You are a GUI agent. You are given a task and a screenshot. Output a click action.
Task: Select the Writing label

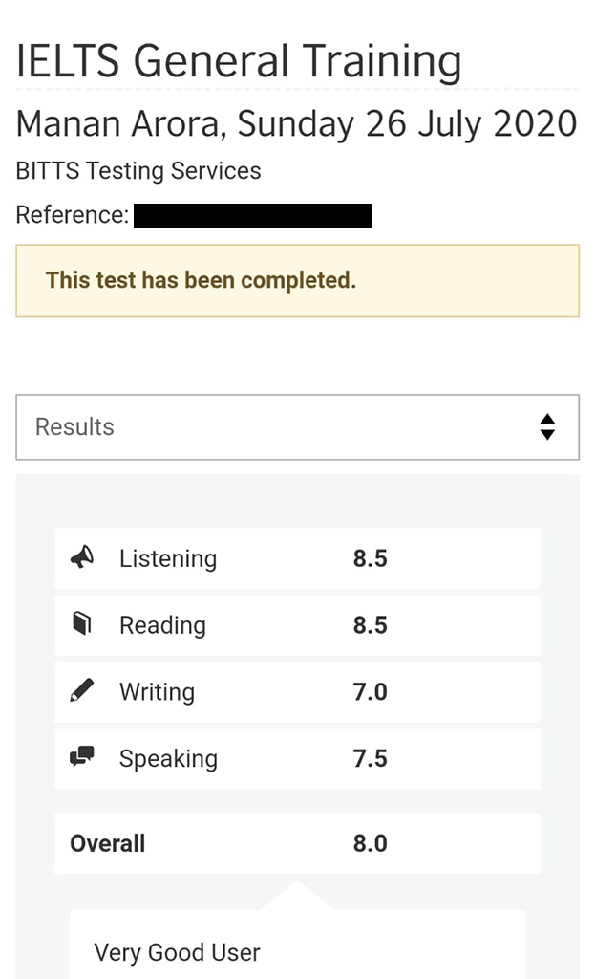[157, 692]
